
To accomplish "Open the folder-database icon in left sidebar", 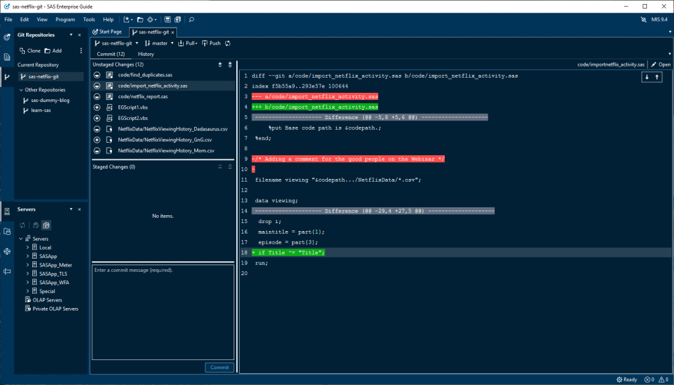I will pos(7,231).
